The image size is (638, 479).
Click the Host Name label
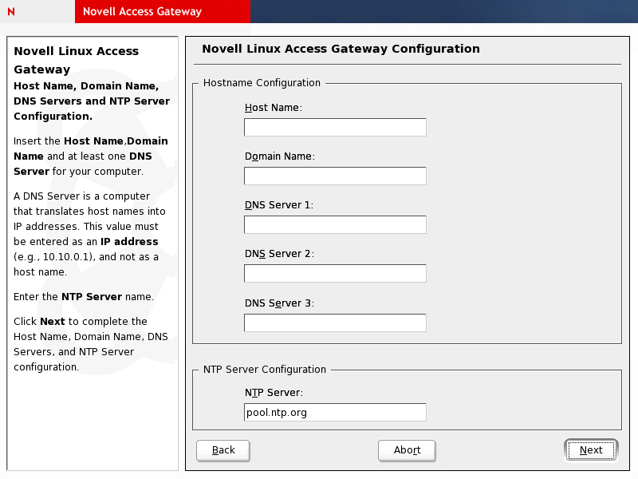coord(273,108)
